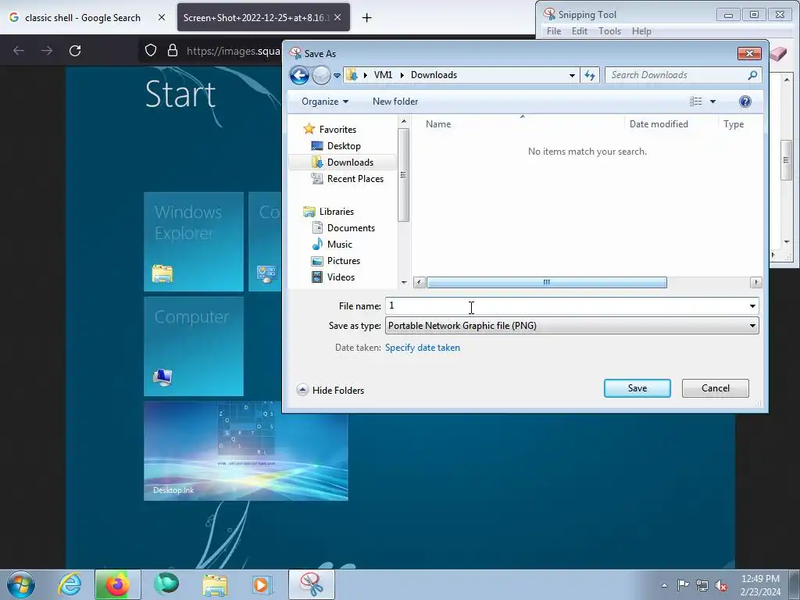Open the Tools menu in Snipping Tool
800x600 pixels.
pos(609,31)
